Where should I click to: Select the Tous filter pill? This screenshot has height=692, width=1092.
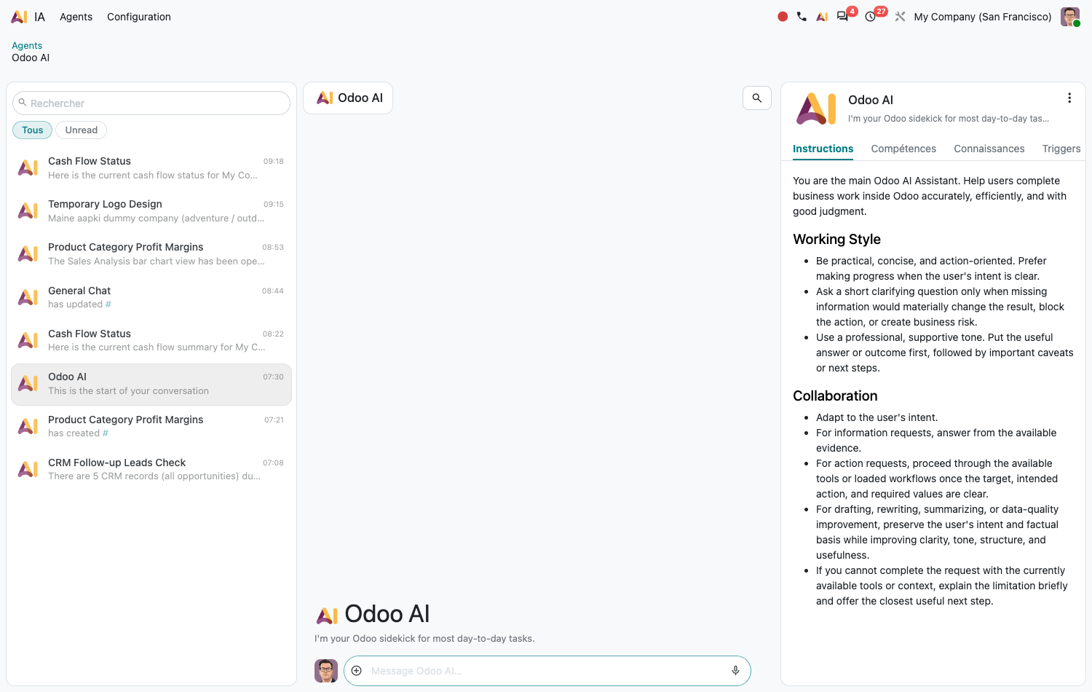(x=32, y=130)
